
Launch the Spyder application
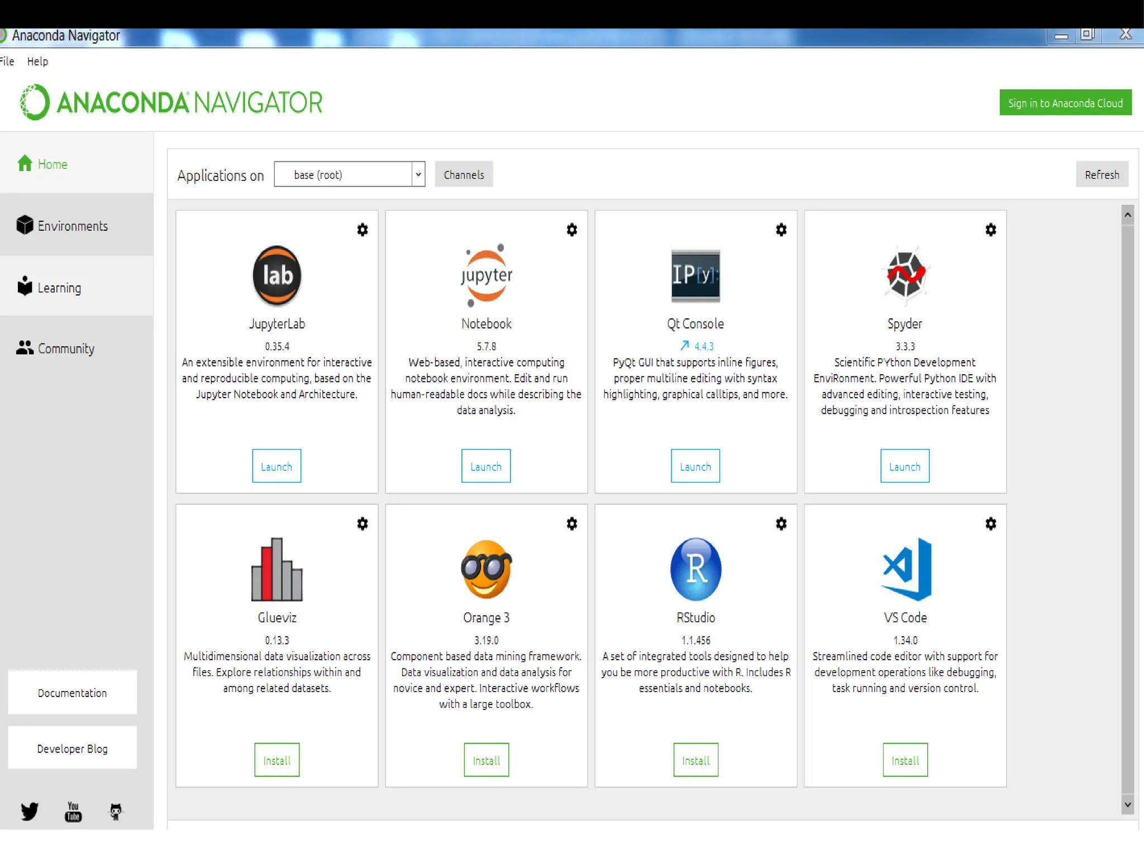click(x=904, y=466)
